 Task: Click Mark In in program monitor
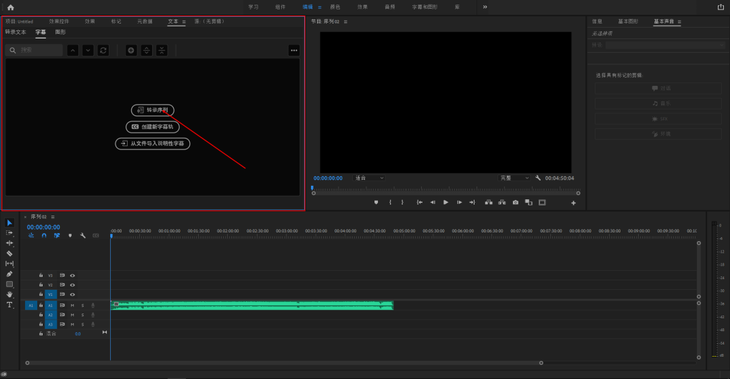click(x=390, y=203)
